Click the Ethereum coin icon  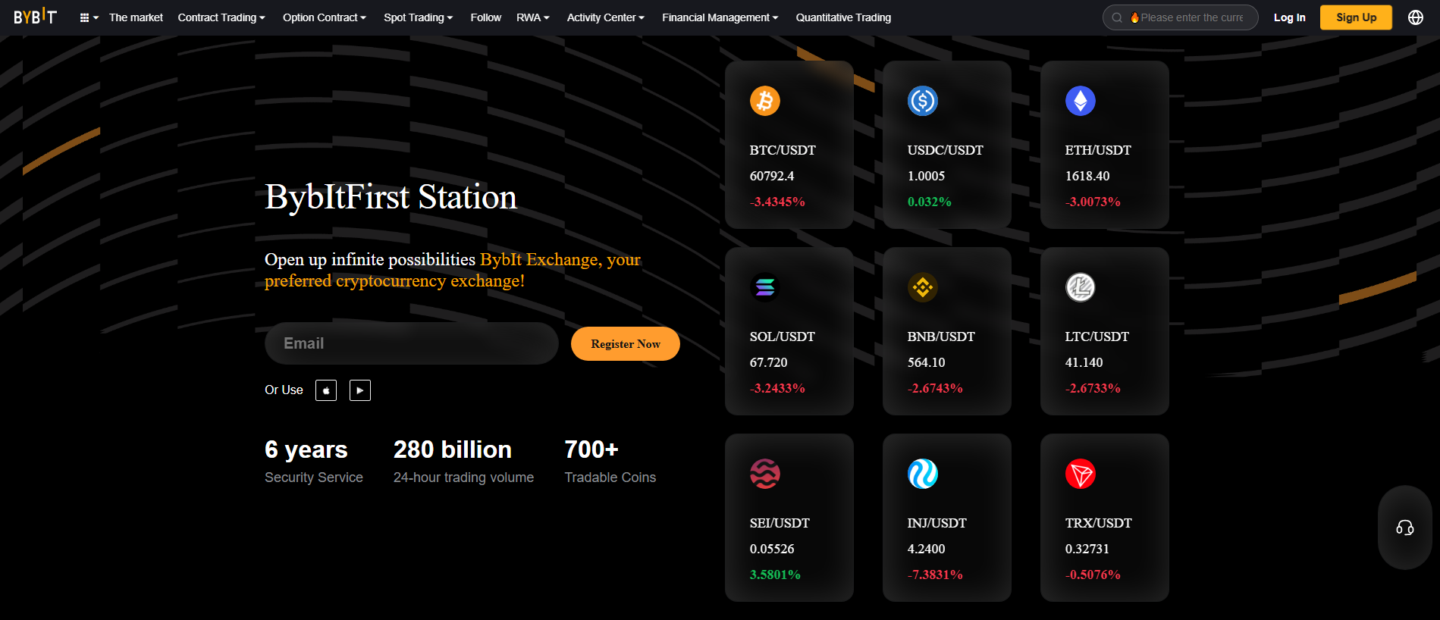pyautogui.click(x=1081, y=101)
